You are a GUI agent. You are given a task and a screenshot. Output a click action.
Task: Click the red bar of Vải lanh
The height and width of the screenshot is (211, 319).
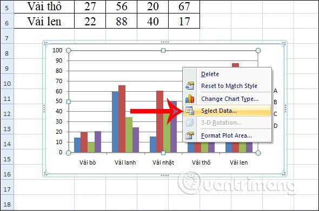point(122,119)
